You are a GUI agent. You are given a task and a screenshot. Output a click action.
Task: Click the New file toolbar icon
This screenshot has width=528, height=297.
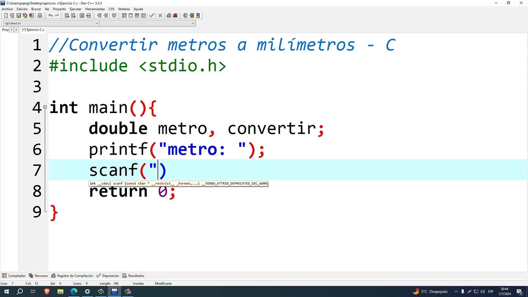[6, 16]
